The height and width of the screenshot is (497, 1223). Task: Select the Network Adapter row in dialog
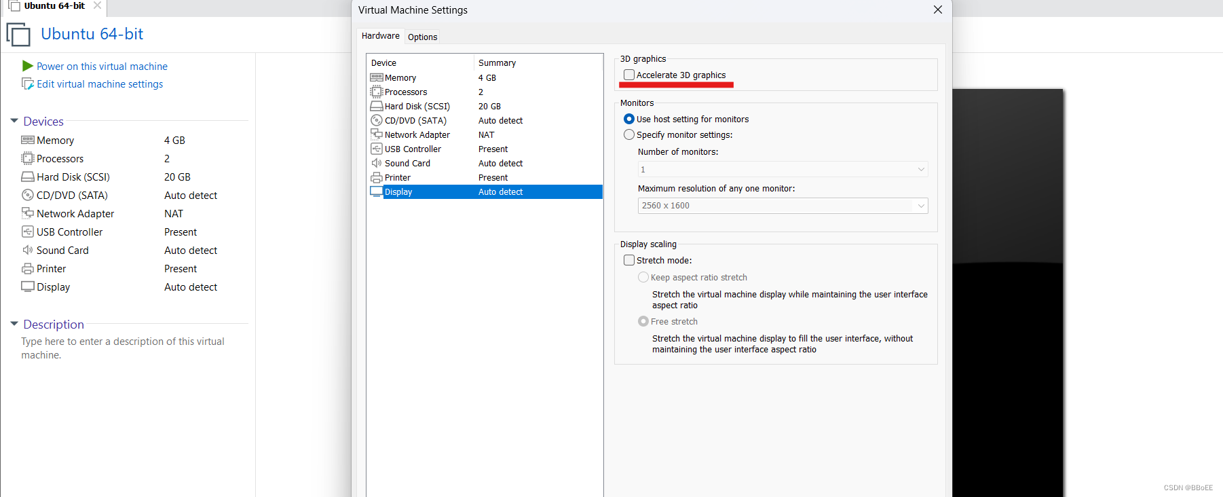(x=485, y=134)
